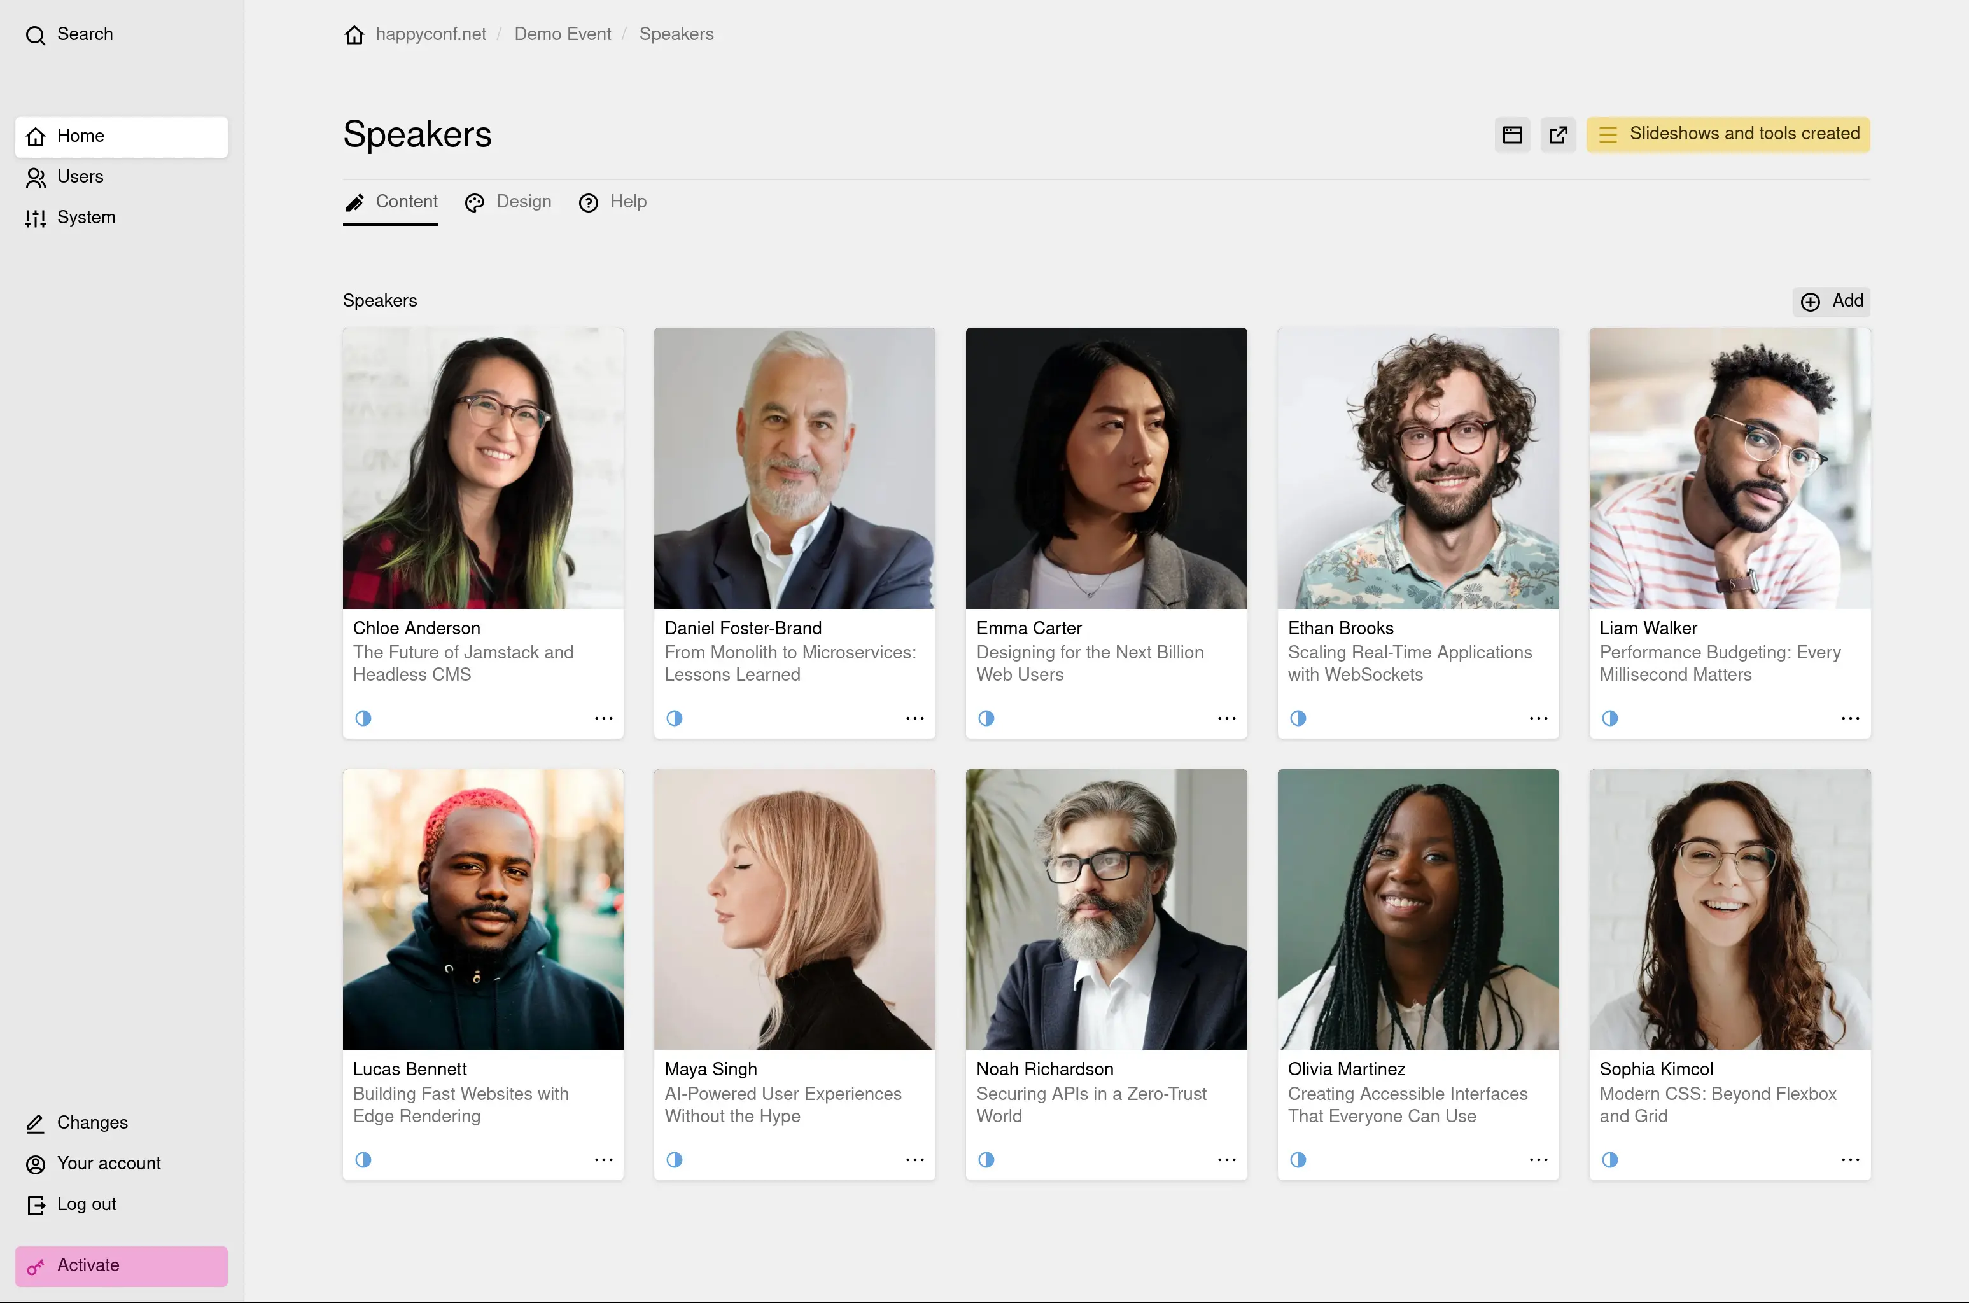Open the three-dot menu for Emma Carter
1969x1303 pixels.
coord(1226,718)
